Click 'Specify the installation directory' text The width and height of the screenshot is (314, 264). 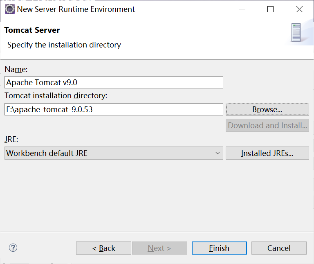[x=64, y=45]
